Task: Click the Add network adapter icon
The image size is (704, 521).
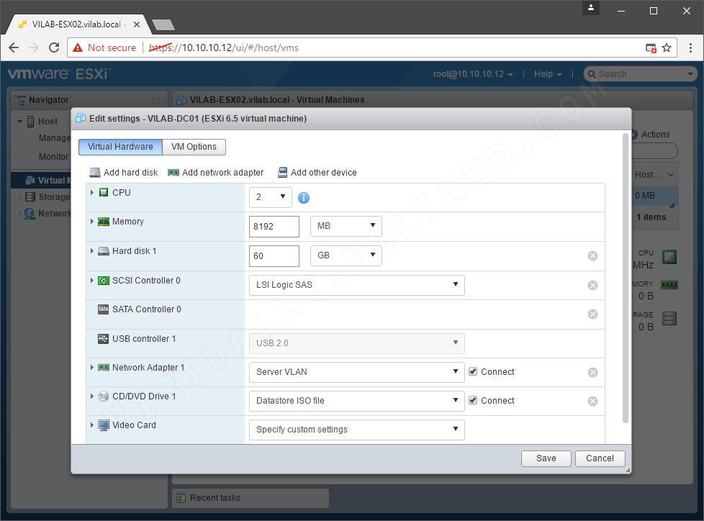Action: [x=173, y=172]
